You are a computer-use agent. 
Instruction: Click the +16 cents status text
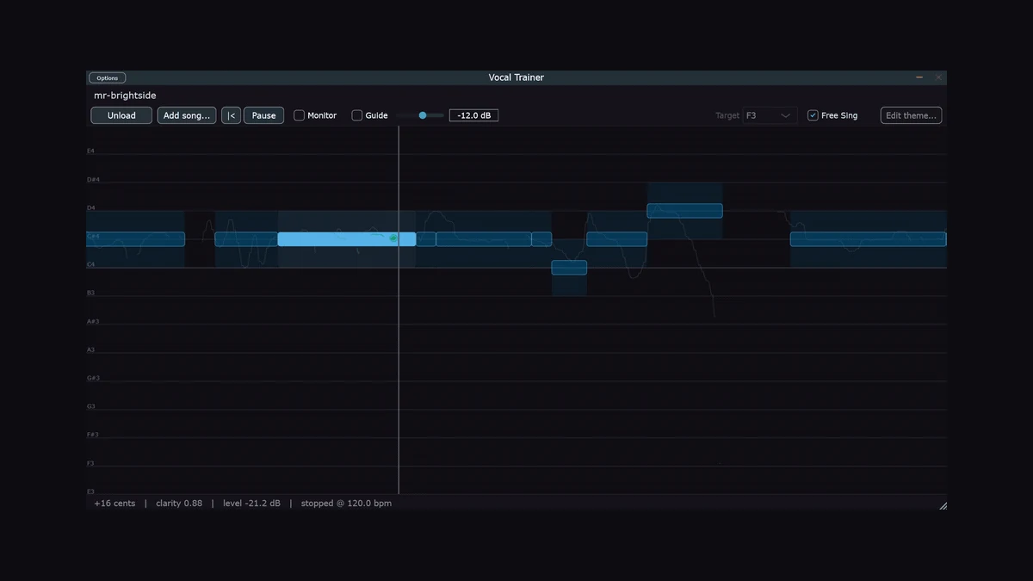pos(114,504)
